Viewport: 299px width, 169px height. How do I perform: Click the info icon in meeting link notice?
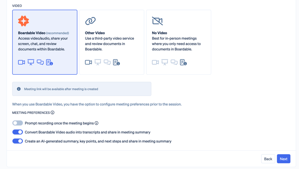19,89
